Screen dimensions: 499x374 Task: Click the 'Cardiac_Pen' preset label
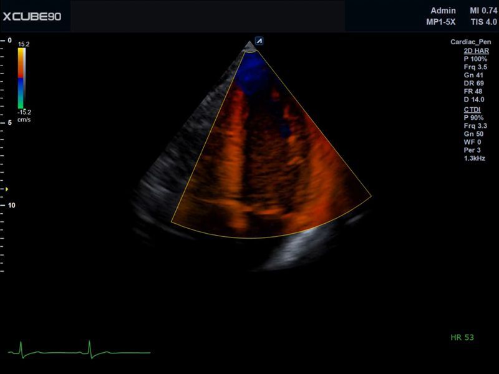click(471, 42)
